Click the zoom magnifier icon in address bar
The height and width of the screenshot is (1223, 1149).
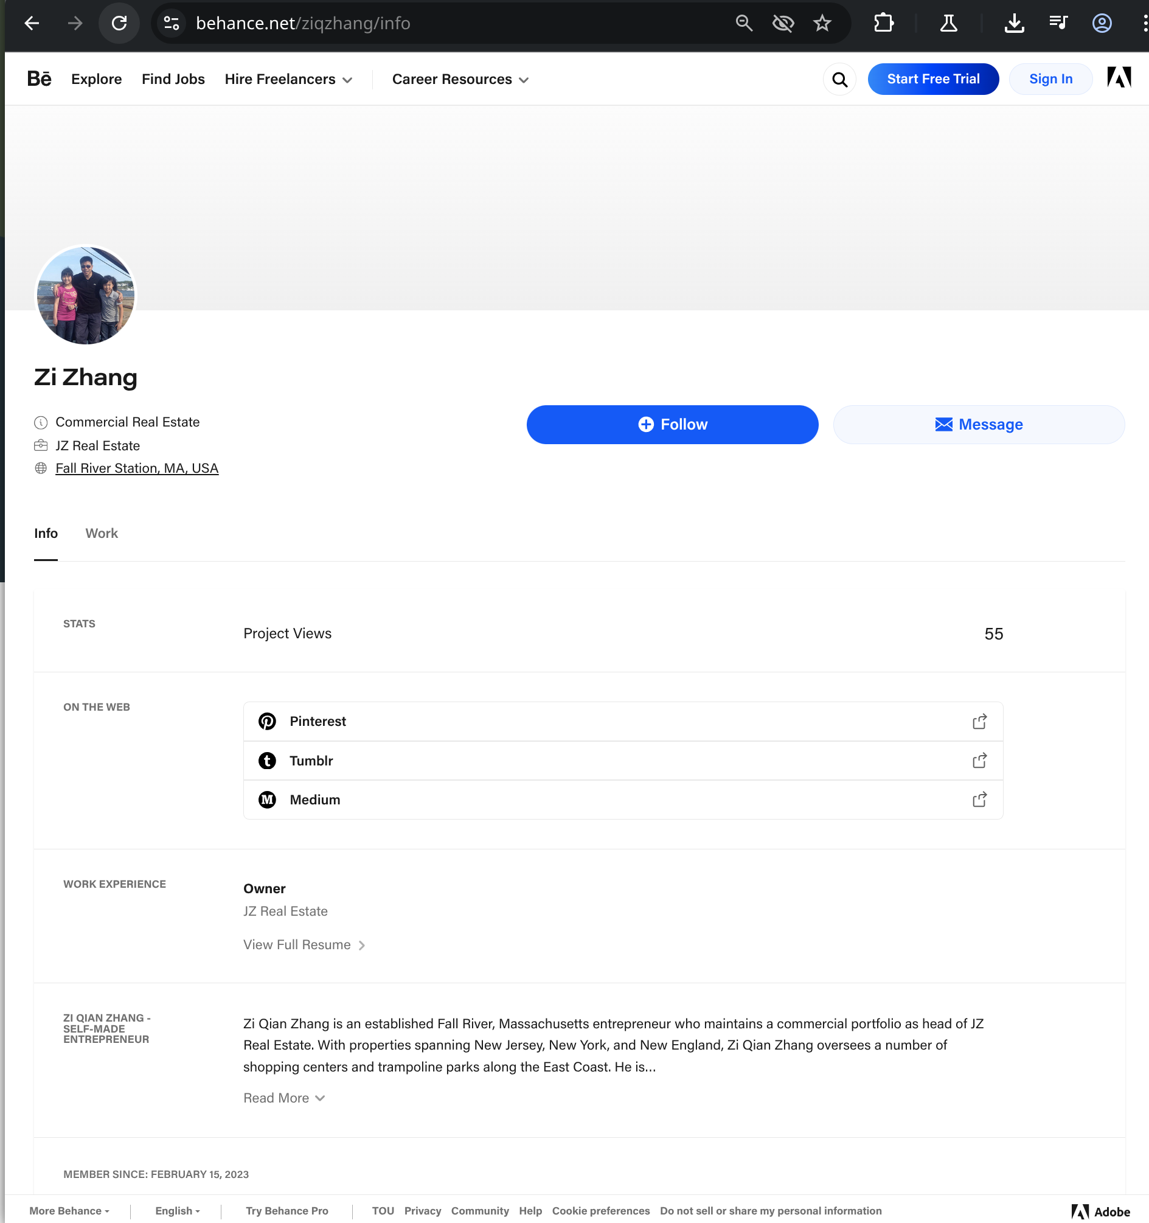(x=744, y=23)
